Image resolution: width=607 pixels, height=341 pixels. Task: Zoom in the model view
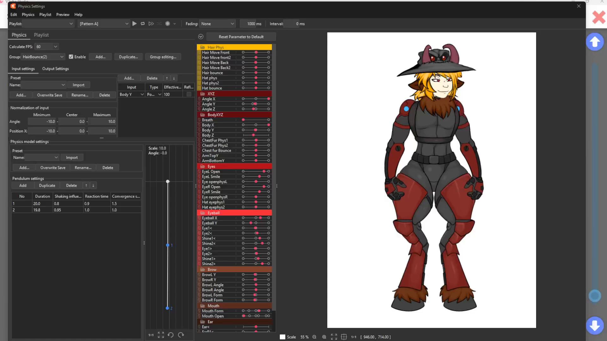324,337
